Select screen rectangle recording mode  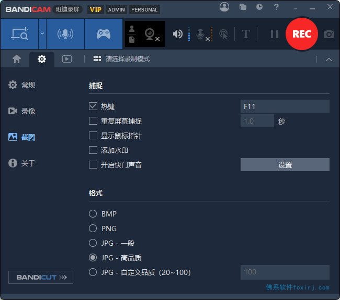tap(19, 34)
